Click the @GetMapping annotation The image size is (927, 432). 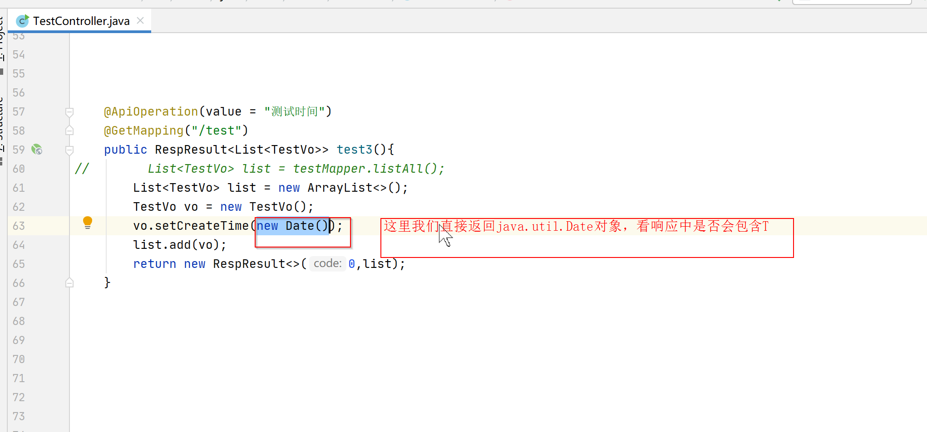(x=143, y=131)
